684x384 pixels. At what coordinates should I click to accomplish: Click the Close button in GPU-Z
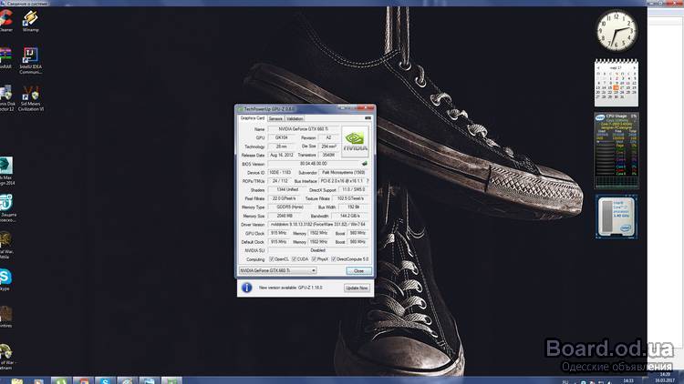tap(358, 271)
